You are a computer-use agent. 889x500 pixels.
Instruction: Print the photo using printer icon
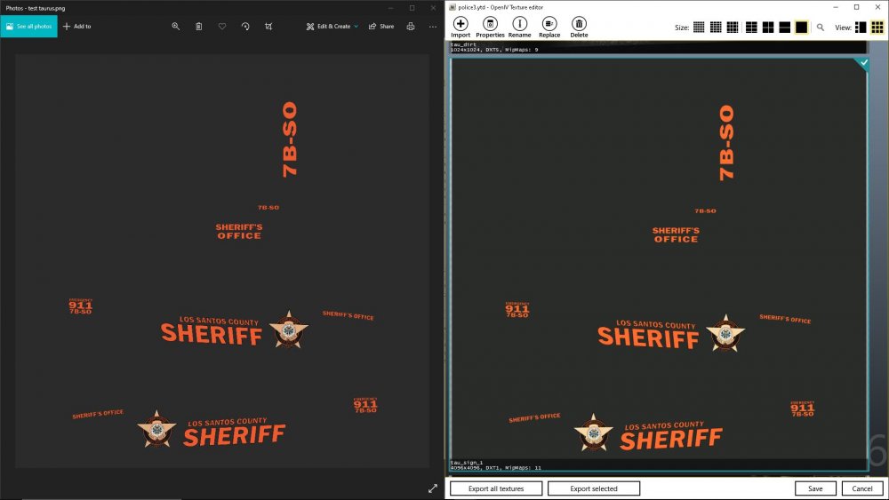pos(411,27)
